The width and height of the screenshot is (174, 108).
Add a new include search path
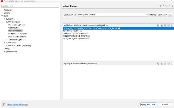pos(158,26)
